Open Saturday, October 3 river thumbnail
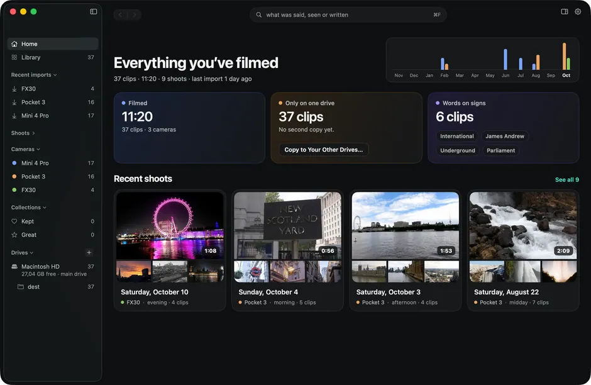Screen dimensions: 591x385 (x=405, y=225)
